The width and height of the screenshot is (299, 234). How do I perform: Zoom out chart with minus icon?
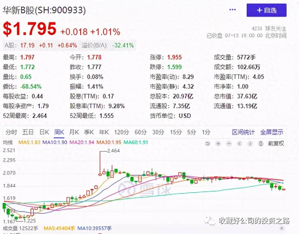pyautogui.click(x=229, y=143)
